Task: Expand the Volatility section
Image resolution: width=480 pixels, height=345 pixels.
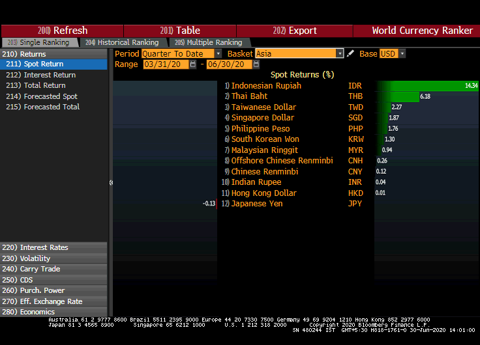Action: point(35,258)
